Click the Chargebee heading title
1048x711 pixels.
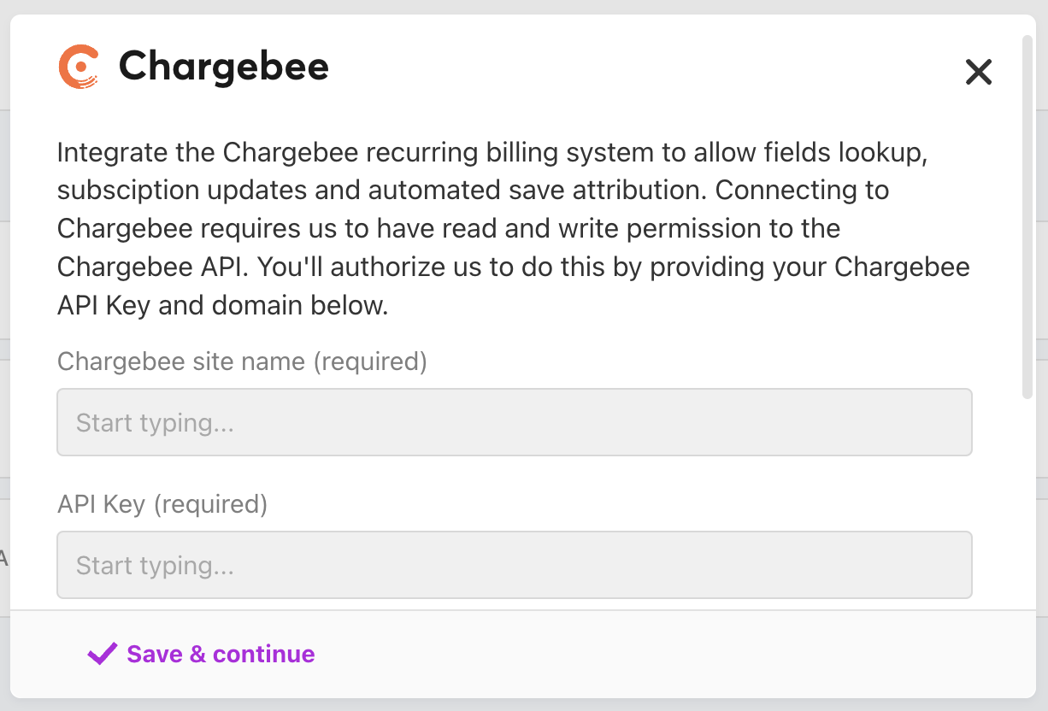click(x=223, y=67)
